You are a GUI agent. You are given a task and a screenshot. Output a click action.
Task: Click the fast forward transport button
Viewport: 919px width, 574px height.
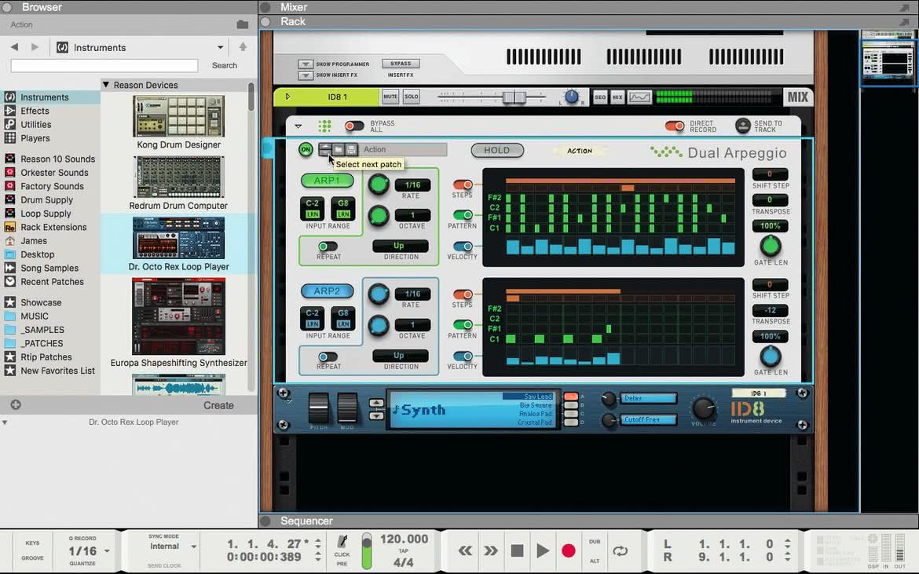(x=491, y=550)
